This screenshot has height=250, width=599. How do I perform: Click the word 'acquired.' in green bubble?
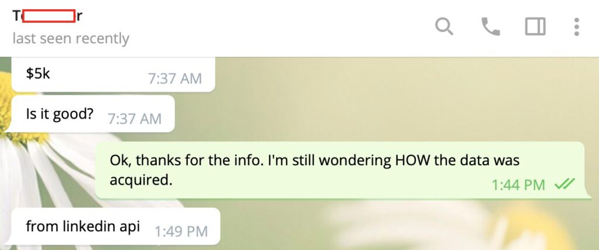(x=141, y=180)
